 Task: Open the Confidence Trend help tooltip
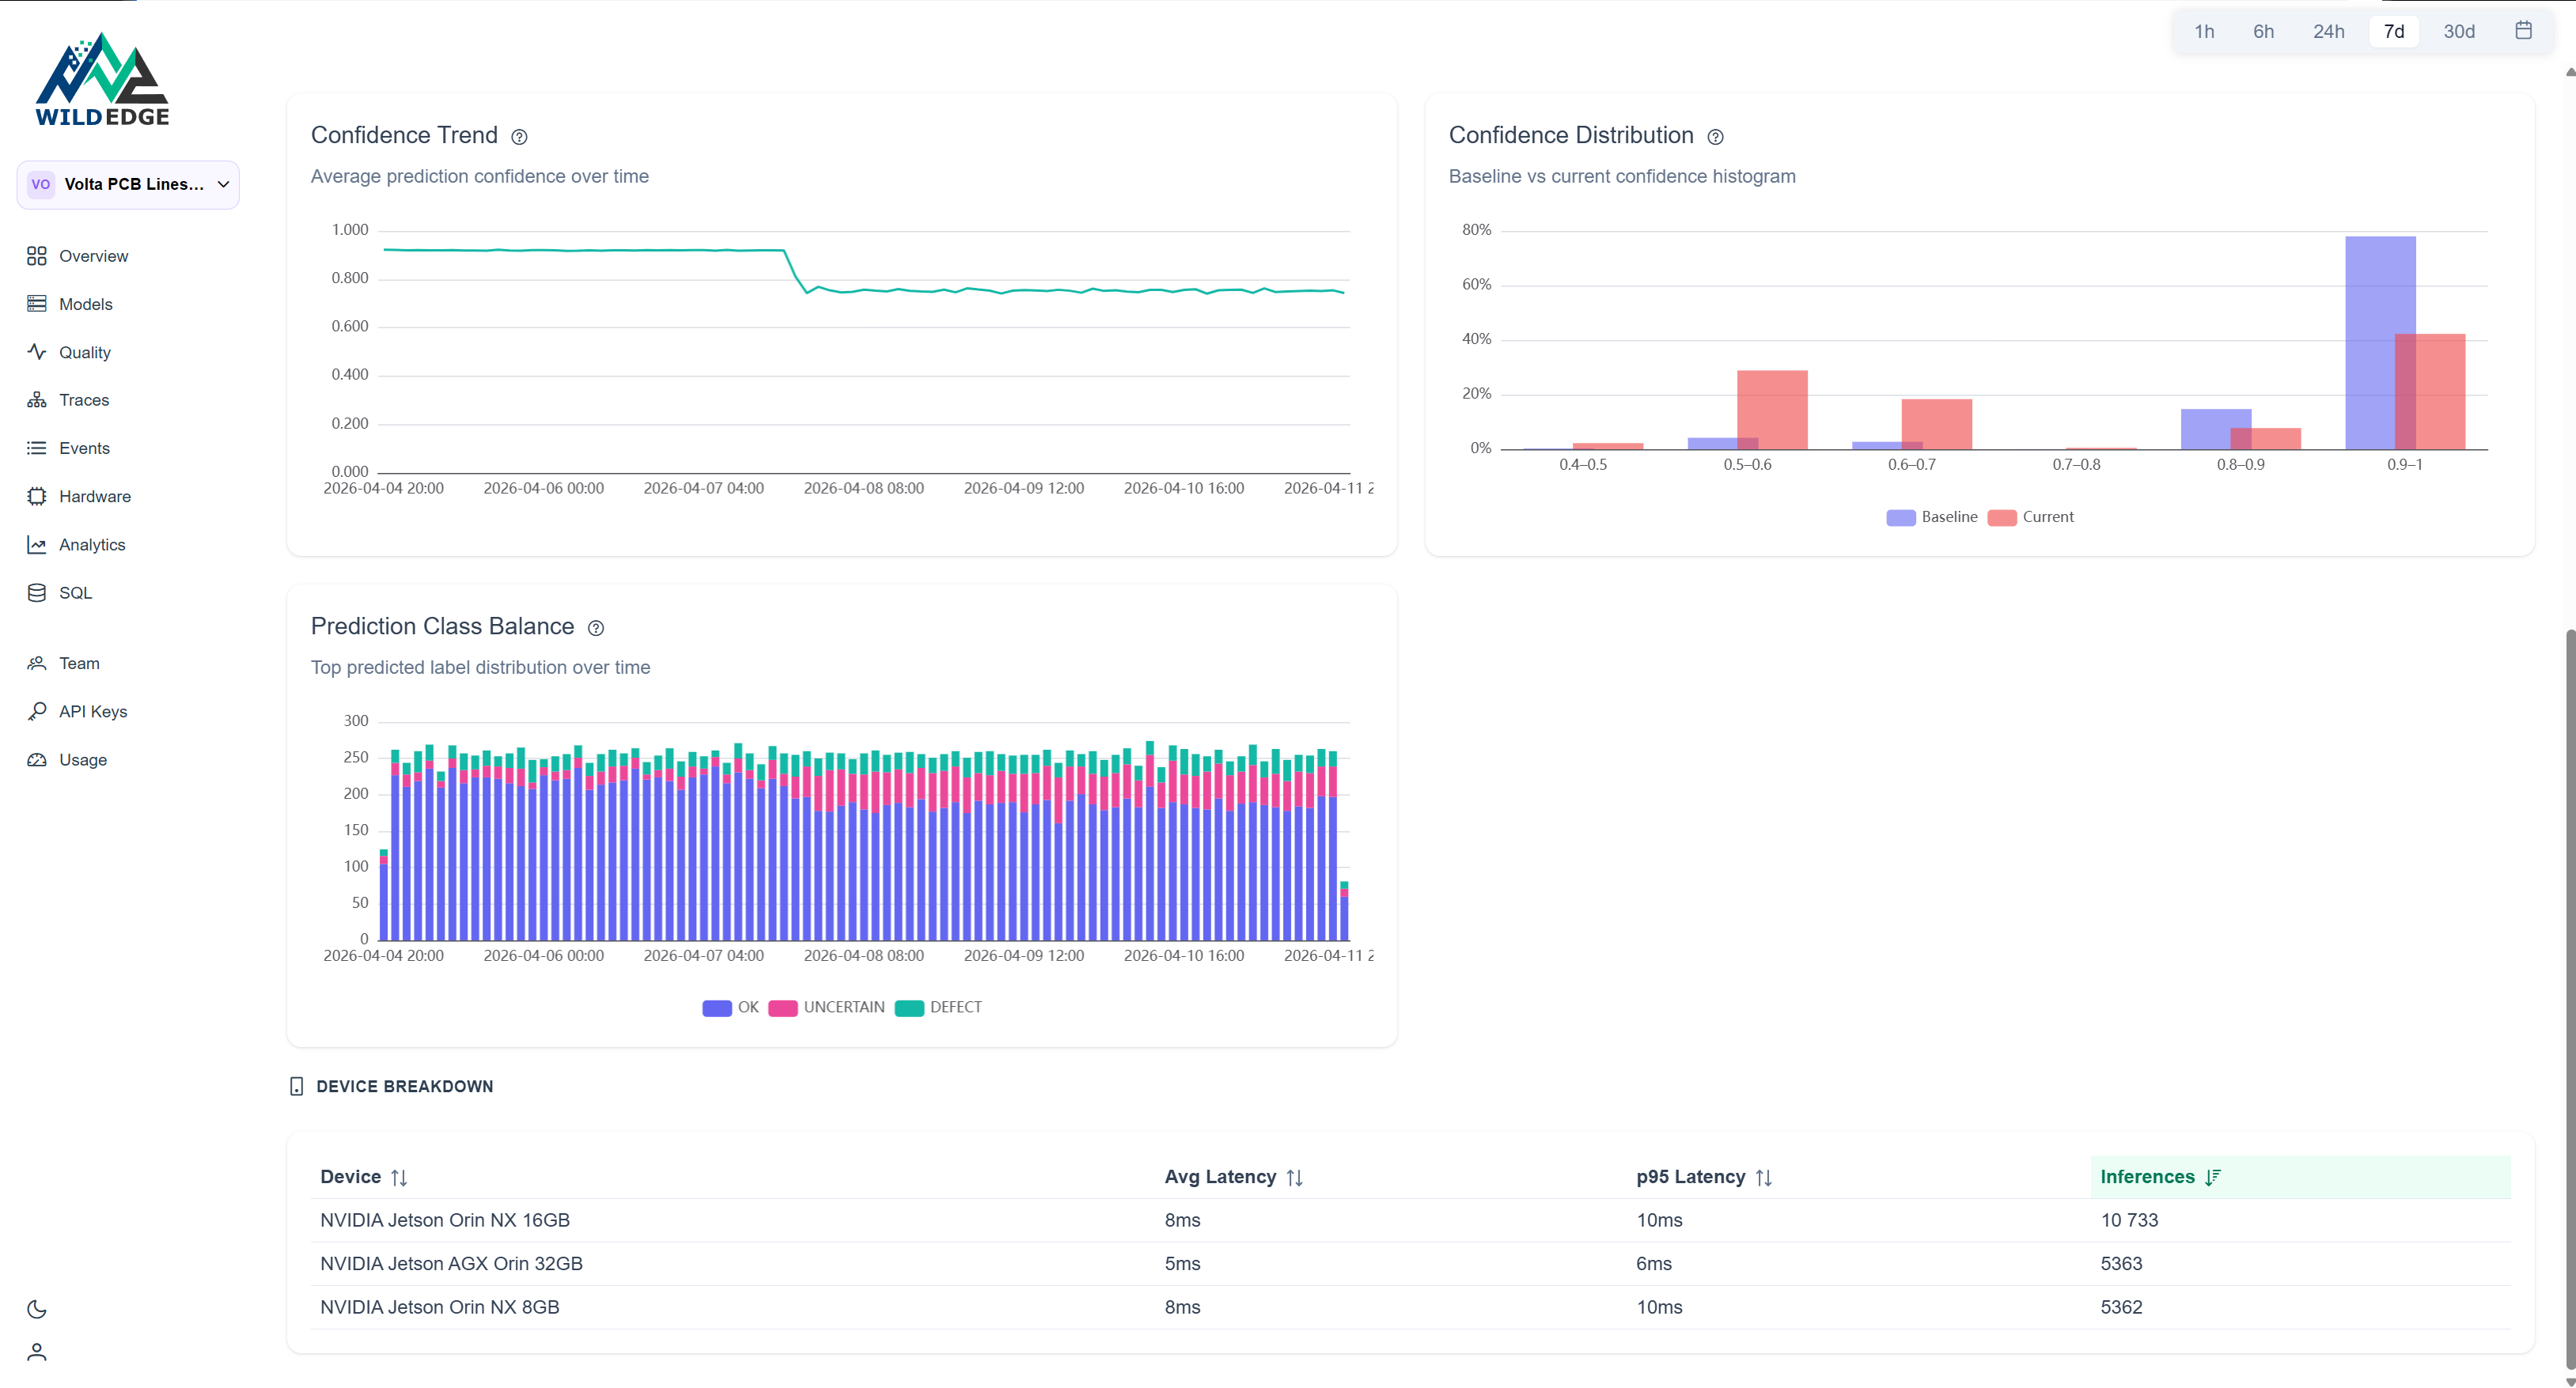click(x=519, y=137)
